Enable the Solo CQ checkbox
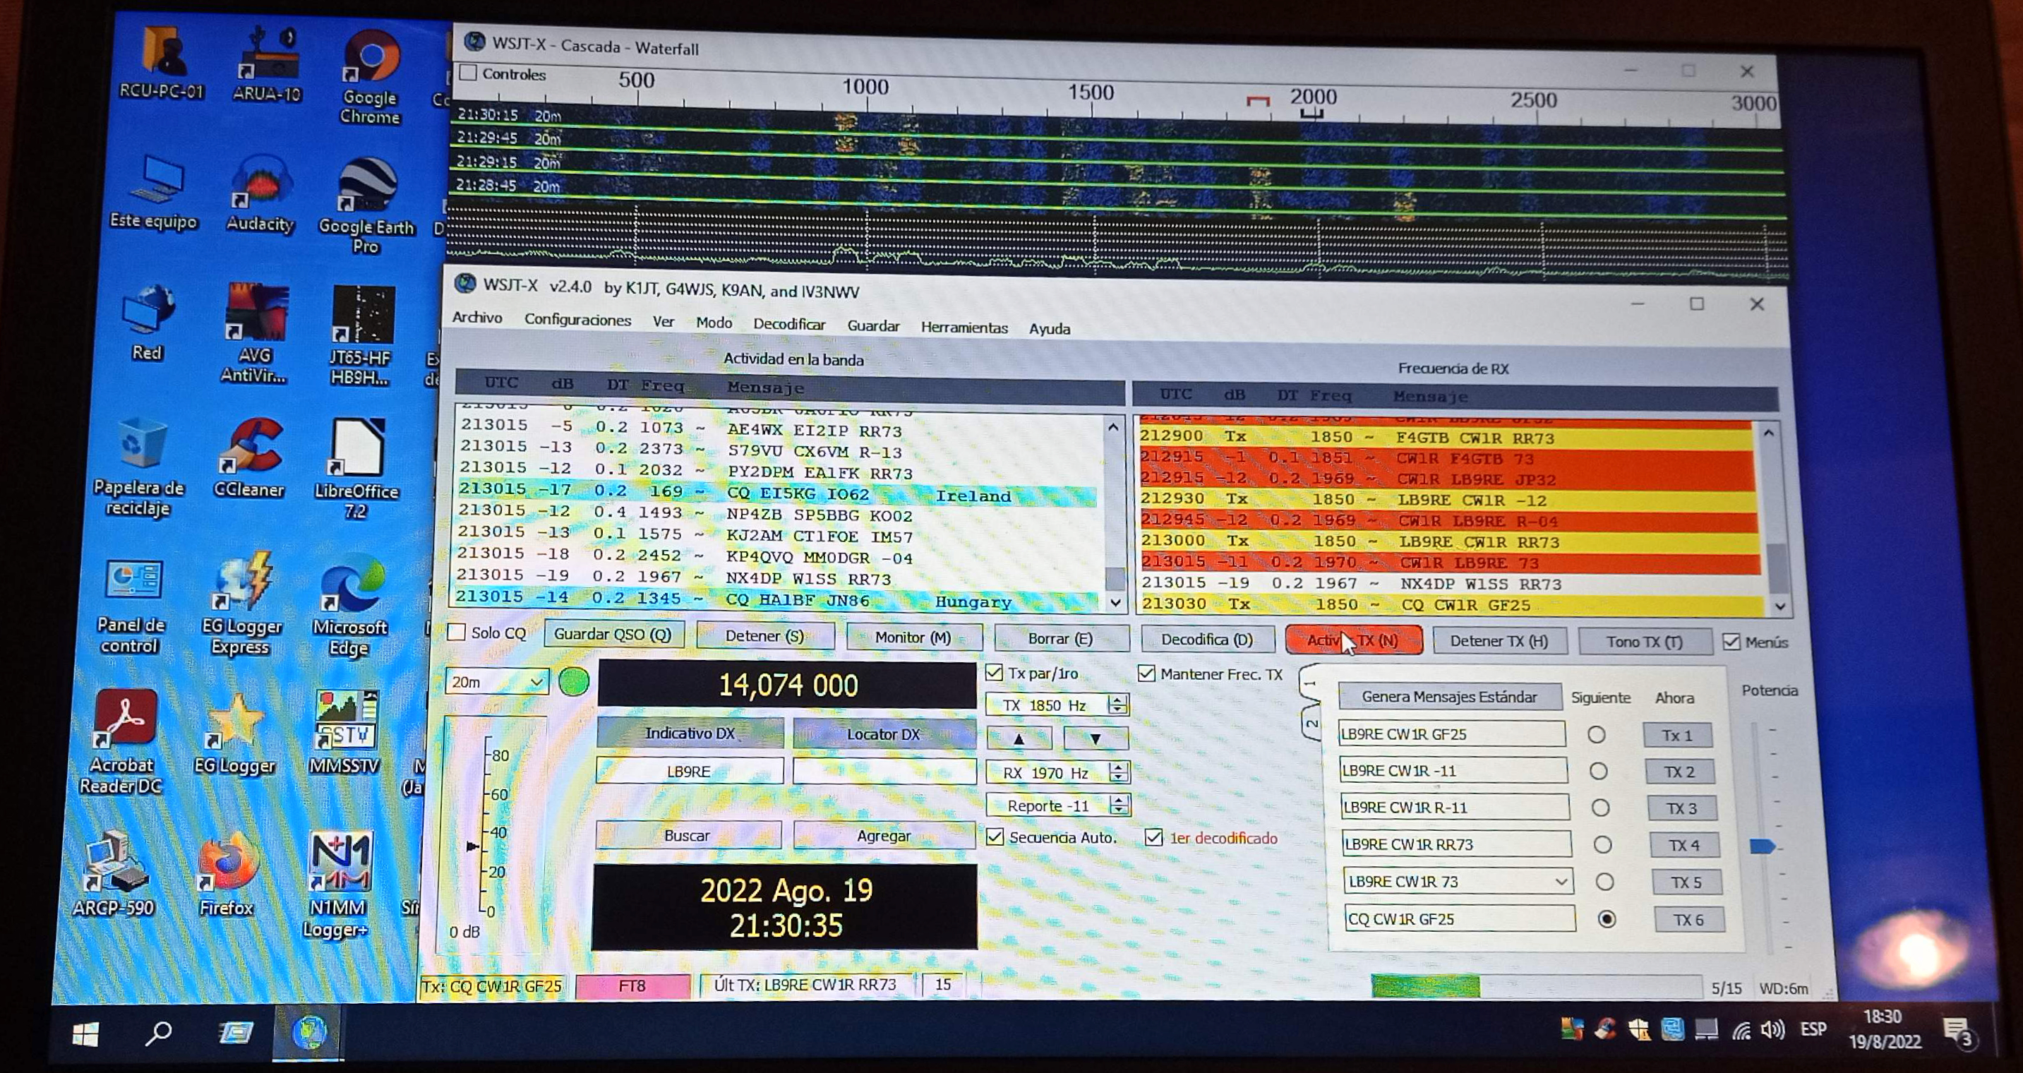 point(457,633)
